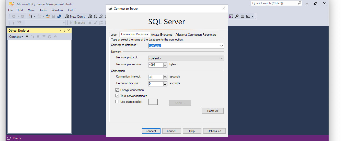Image resolution: width=343 pixels, height=141 pixels.
Task: Click the wrench Properties icon in toolbar
Action: click(237, 16)
